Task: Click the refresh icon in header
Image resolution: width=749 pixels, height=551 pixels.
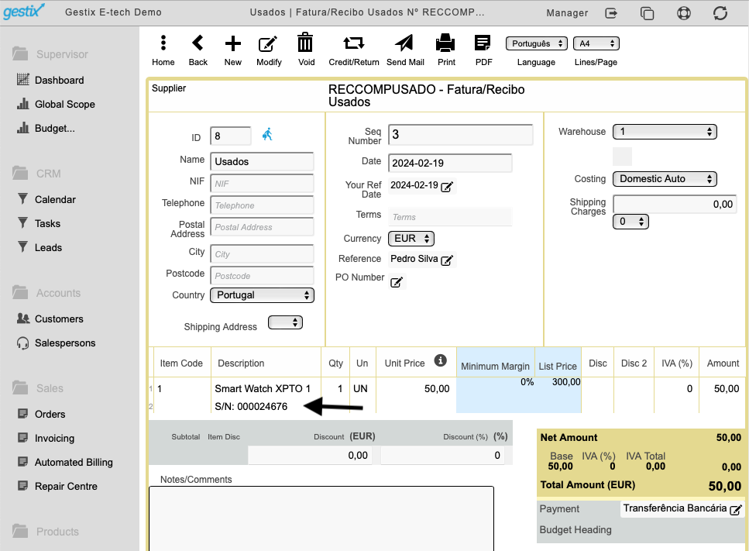Action: 720,13
